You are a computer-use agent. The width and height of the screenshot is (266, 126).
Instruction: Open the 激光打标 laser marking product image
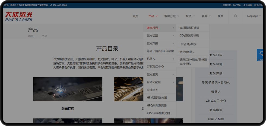click(x=68, y=89)
